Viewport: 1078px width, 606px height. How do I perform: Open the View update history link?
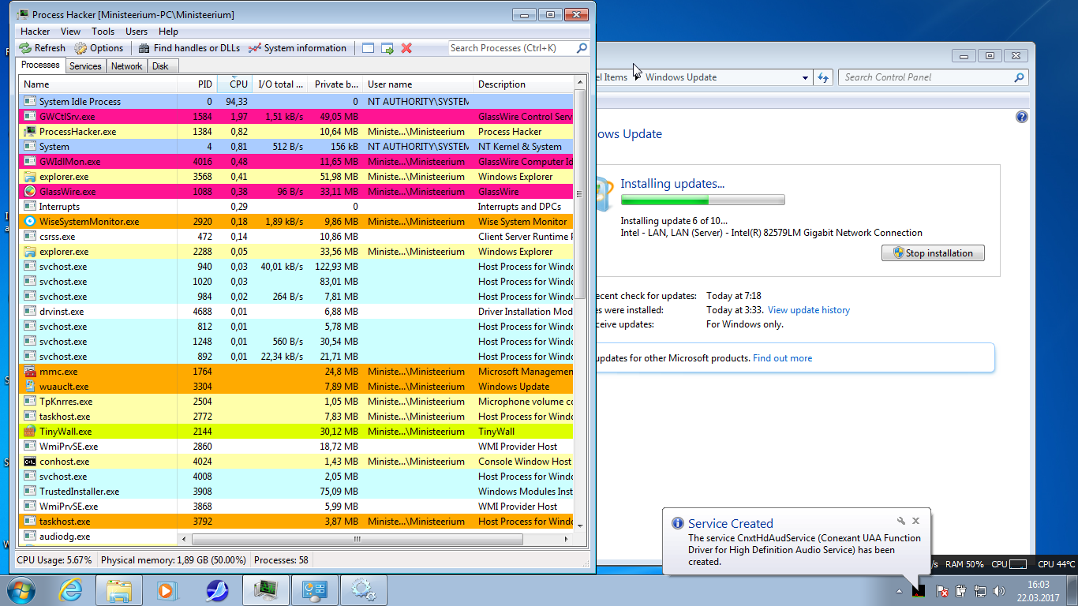click(x=808, y=310)
